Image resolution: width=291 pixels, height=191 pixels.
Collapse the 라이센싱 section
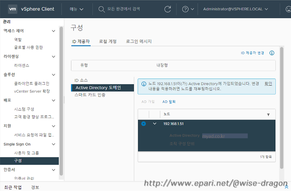point(53,56)
